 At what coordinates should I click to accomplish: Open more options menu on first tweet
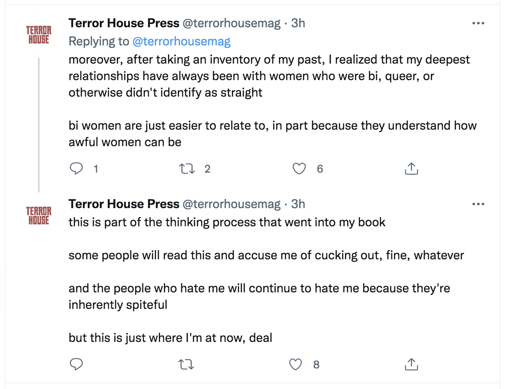(x=478, y=24)
